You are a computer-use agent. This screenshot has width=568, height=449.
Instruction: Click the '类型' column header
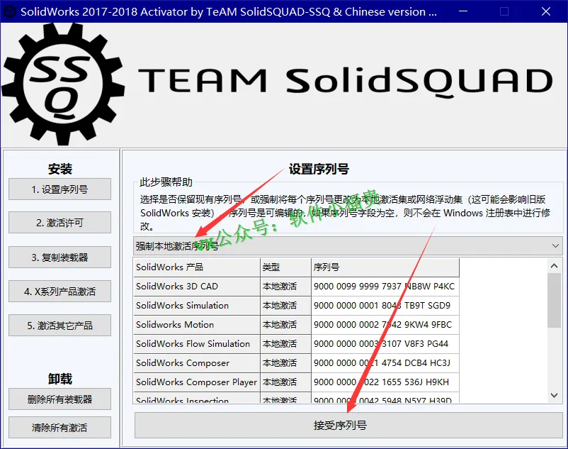click(285, 267)
